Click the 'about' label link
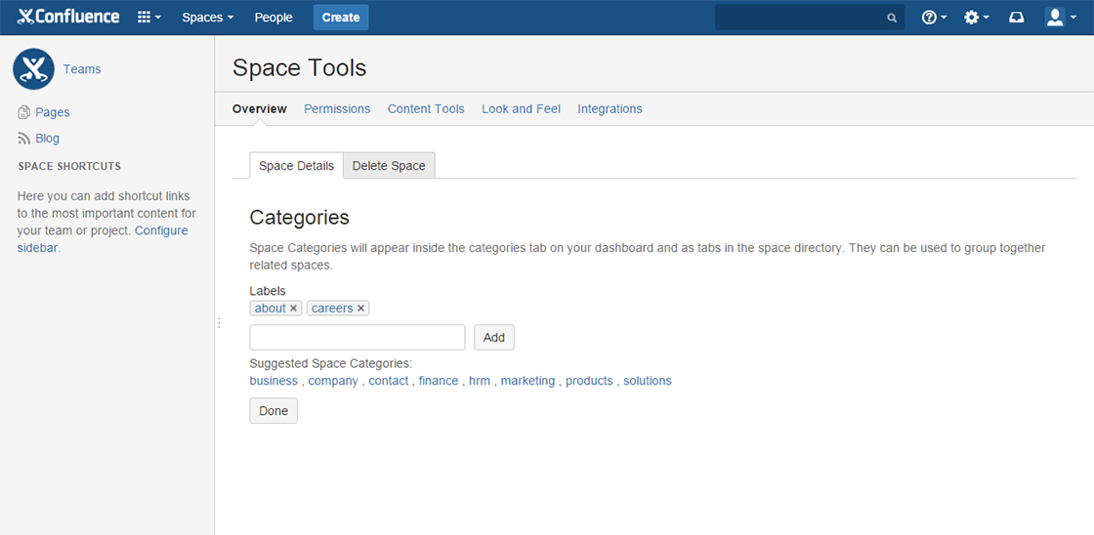The height and width of the screenshot is (535, 1094). pos(270,309)
